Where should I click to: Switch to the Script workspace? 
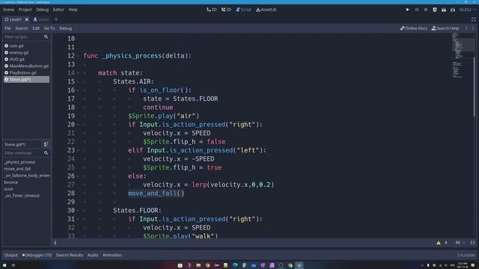coord(243,10)
